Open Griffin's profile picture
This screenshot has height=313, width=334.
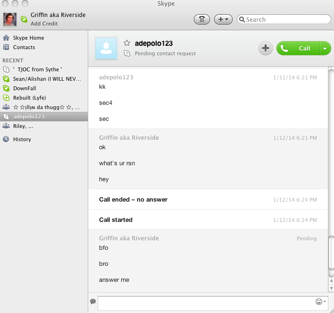(10, 19)
